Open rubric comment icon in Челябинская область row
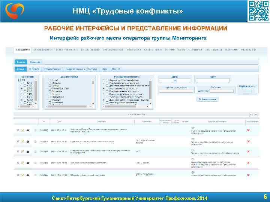This screenshot has width=270, height=202. [x=193, y=139]
